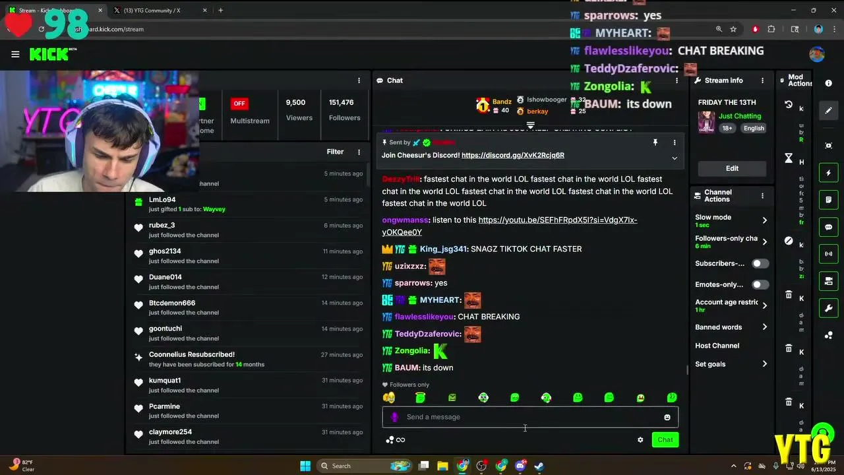Open the user profile avatar menu
Viewport: 844px width, 475px height.
click(817, 54)
